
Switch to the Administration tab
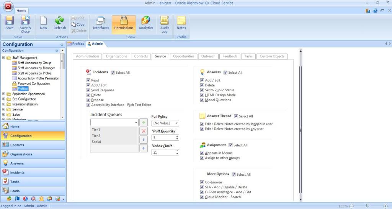click(87, 56)
